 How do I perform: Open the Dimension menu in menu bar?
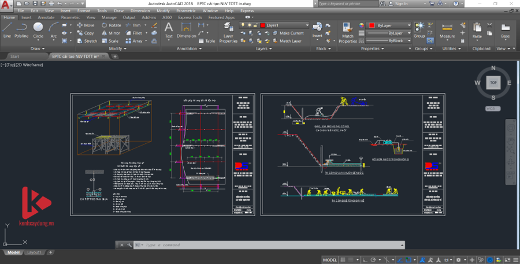tap(140, 10)
